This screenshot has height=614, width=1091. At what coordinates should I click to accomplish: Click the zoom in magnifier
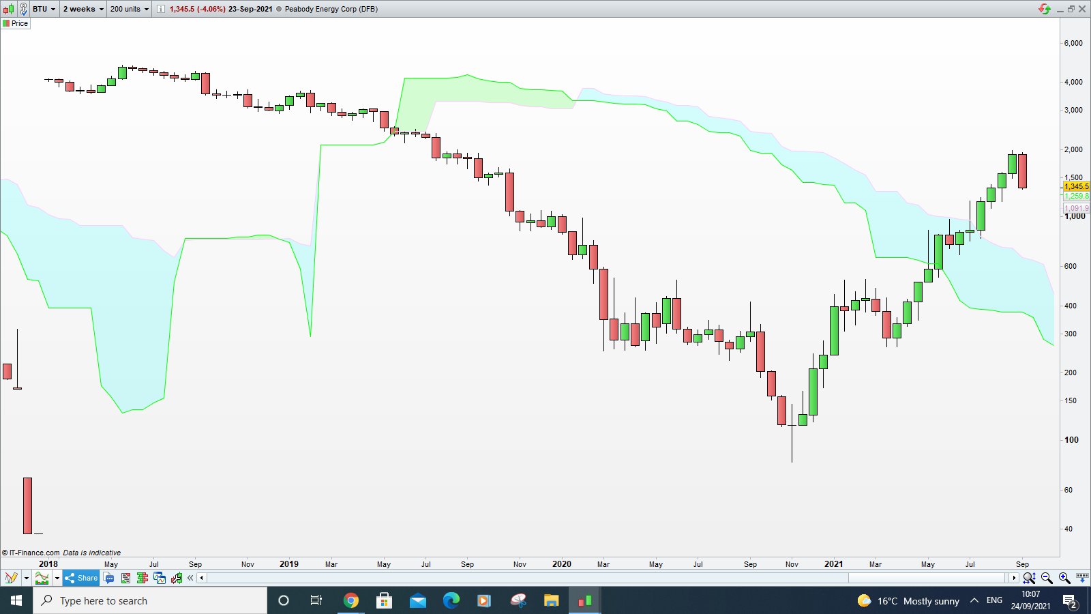[1064, 578]
